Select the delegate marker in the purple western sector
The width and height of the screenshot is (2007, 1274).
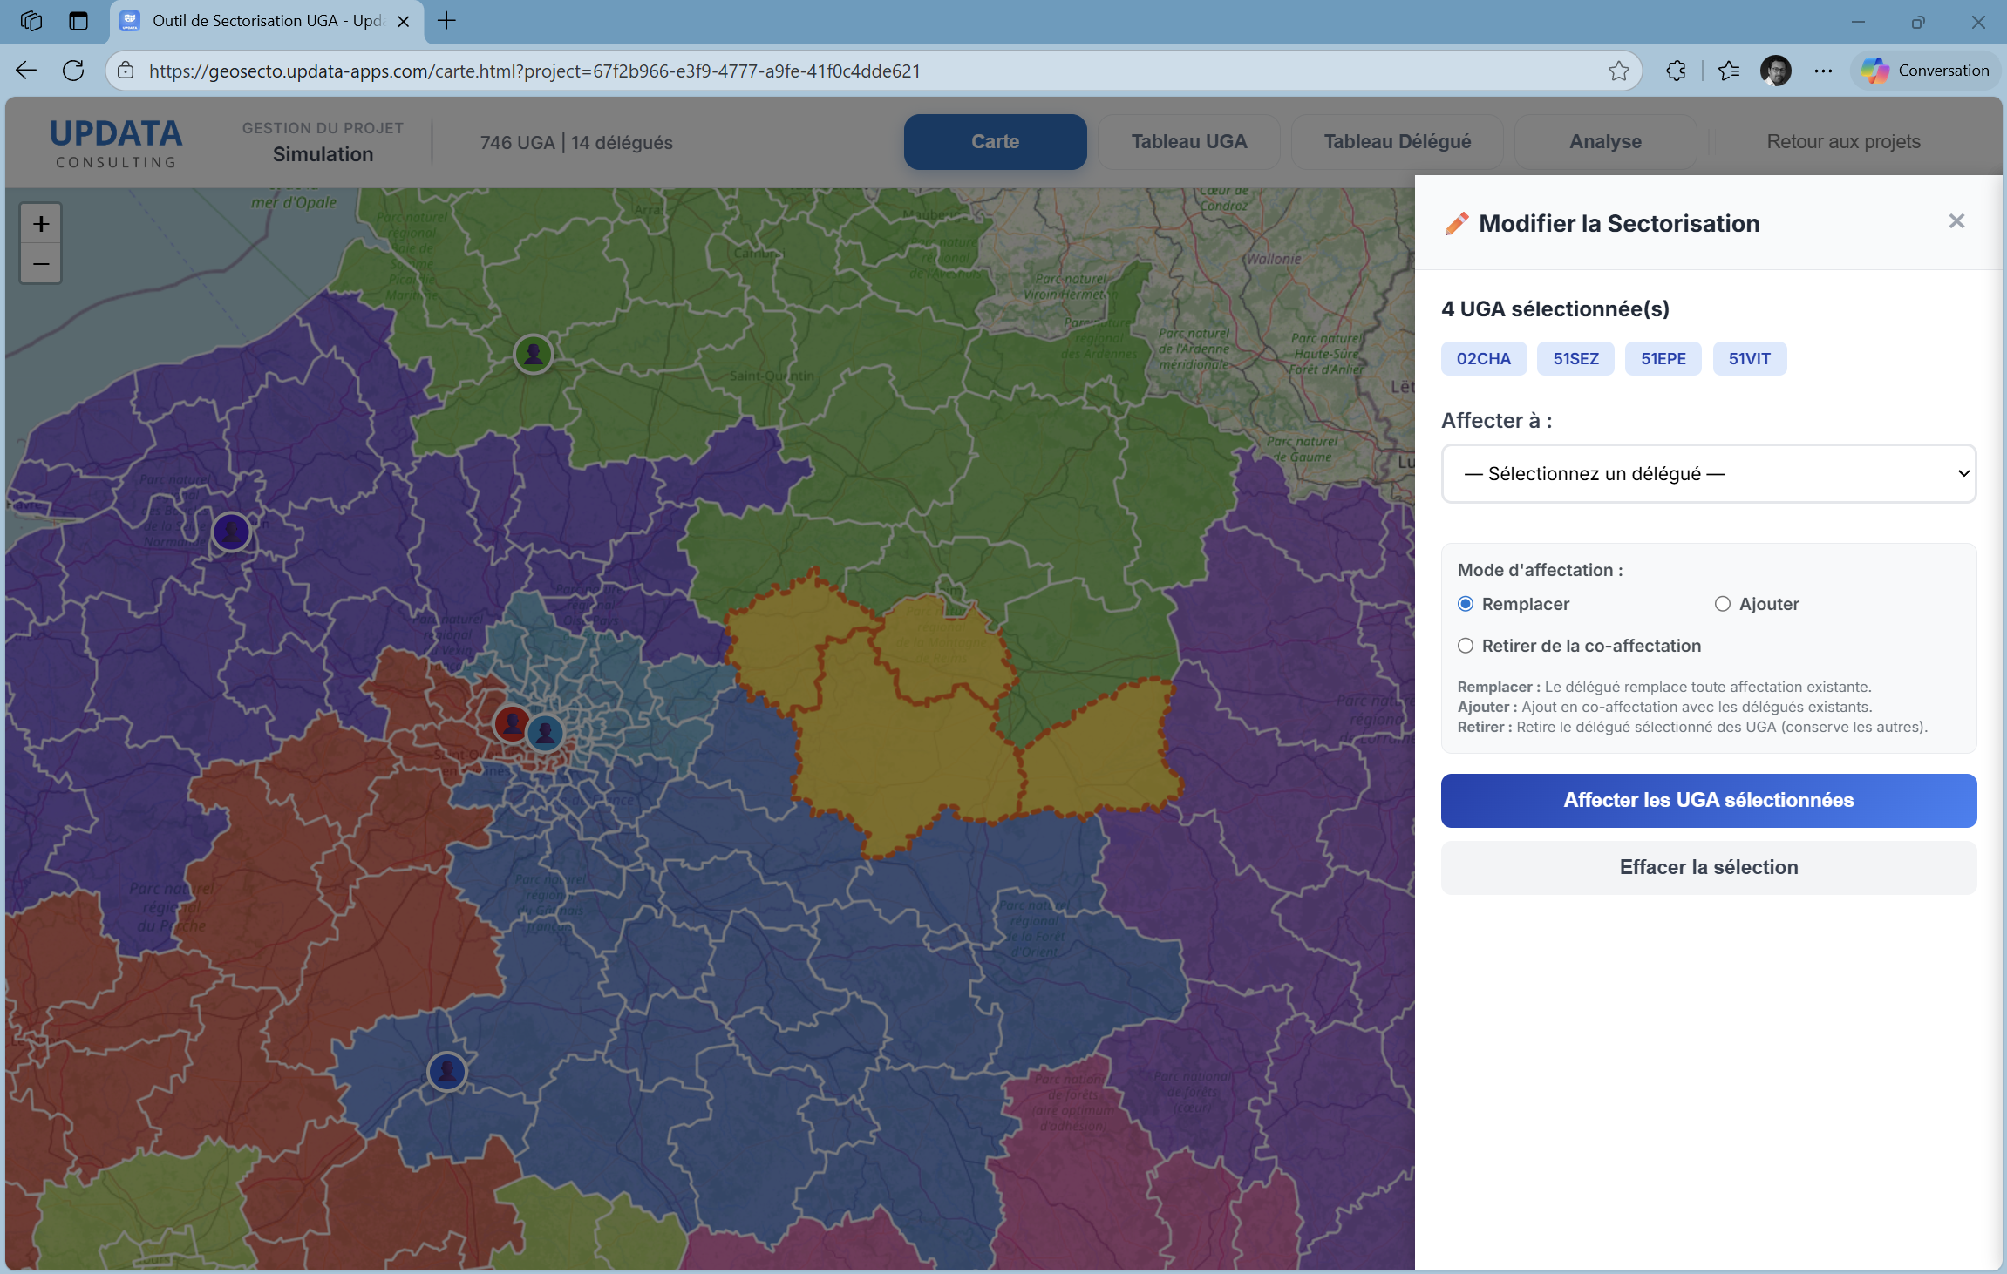pyautogui.click(x=231, y=532)
